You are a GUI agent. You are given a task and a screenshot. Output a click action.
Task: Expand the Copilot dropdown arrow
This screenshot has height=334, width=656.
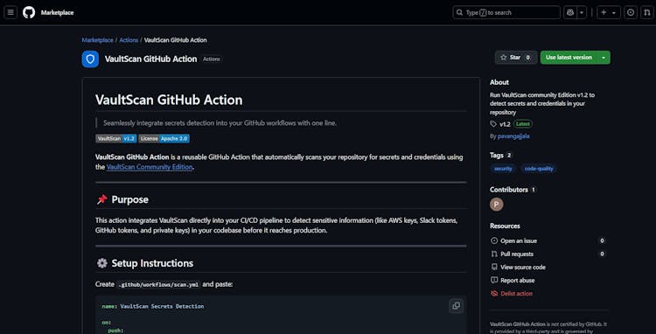[582, 12]
